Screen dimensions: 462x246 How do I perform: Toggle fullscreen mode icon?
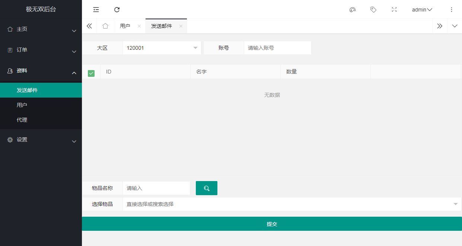394,10
